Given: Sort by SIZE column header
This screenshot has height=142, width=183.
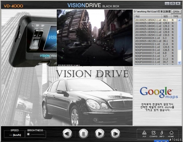Looking at the screenshot, I should tap(166, 17).
